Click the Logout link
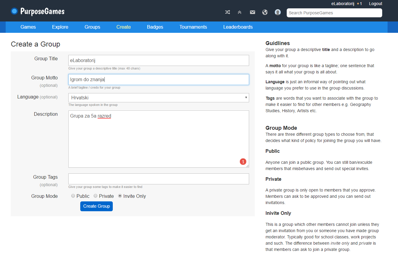This screenshot has height=253, width=398. 375,4
